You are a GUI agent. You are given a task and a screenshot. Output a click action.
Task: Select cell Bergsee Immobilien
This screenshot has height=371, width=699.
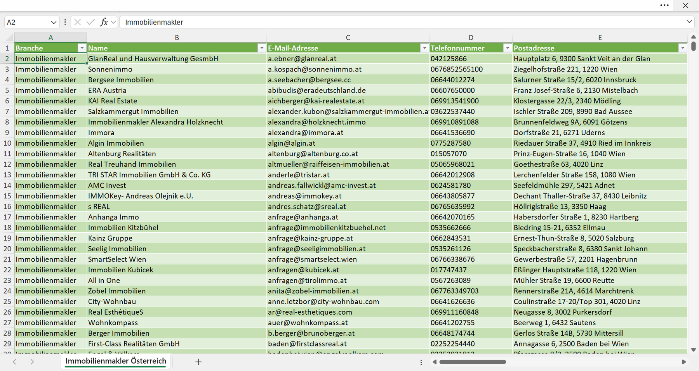[x=177, y=80]
